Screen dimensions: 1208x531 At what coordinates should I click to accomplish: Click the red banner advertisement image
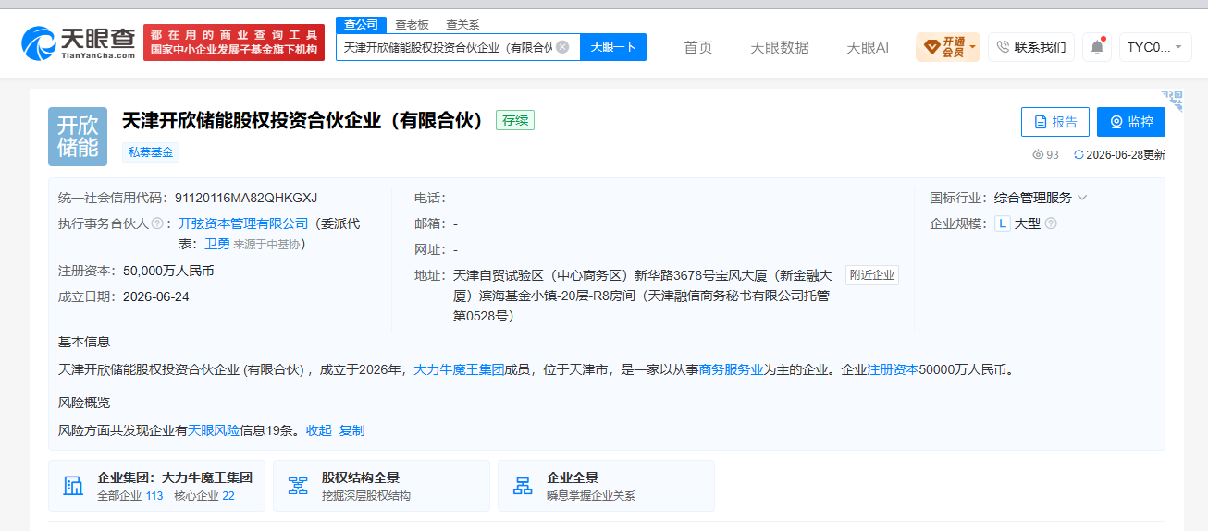(234, 42)
